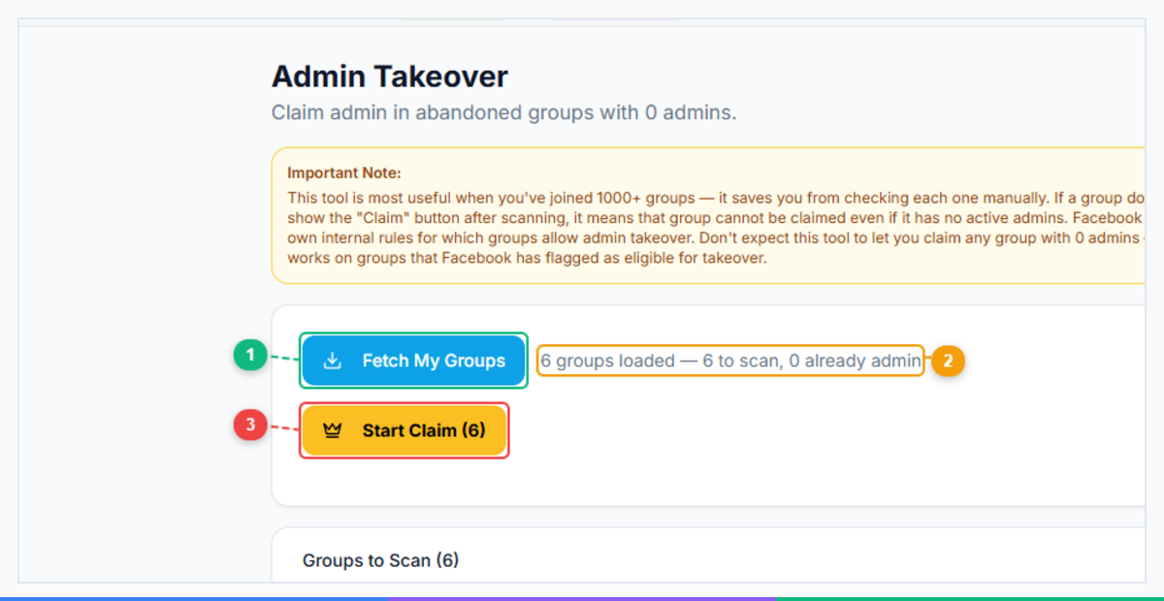Click the 'Claim admin in abandoned groups' subtitle

(x=504, y=112)
